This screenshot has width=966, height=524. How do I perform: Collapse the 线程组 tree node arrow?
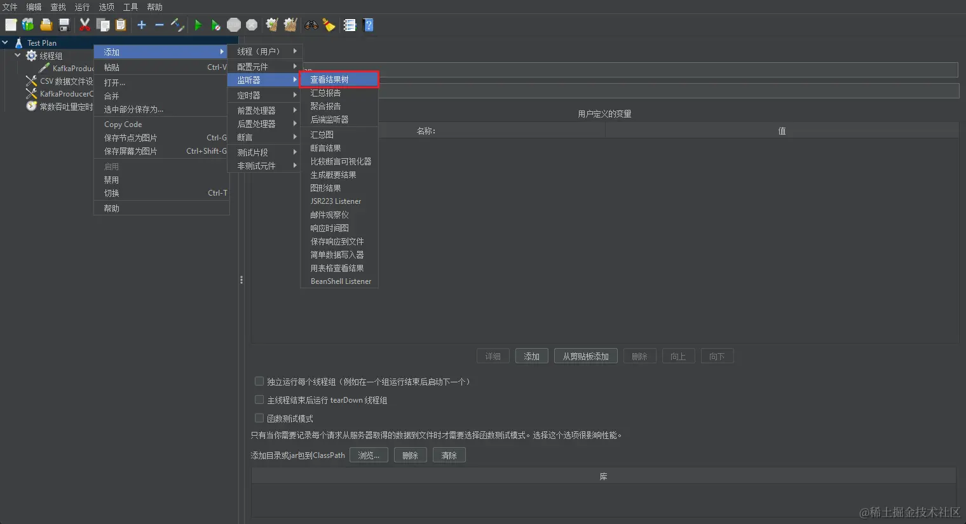pyautogui.click(x=18, y=55)
